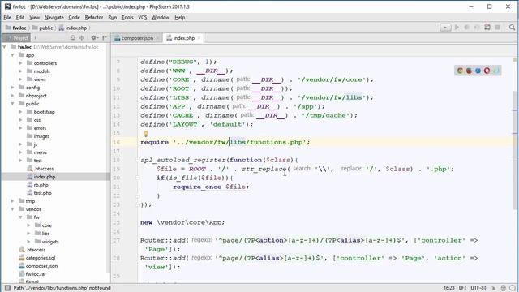Expand the bootstrap folder

tap(20, 112)
